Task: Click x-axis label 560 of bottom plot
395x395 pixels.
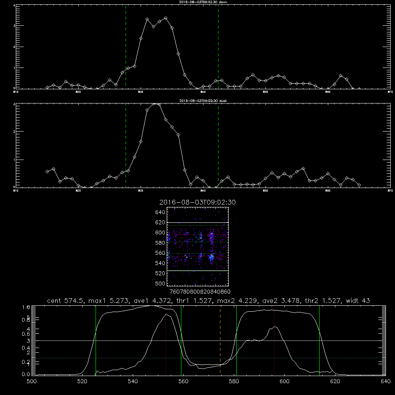Action: point(183,382)
